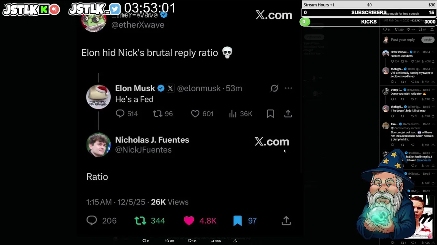Click the "Post your reply" text field

[x=403, y=40]
